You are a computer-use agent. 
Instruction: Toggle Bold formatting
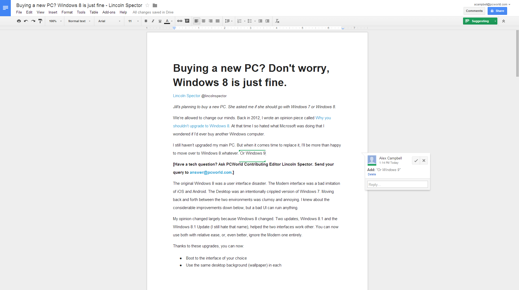[x=146, y=21]
